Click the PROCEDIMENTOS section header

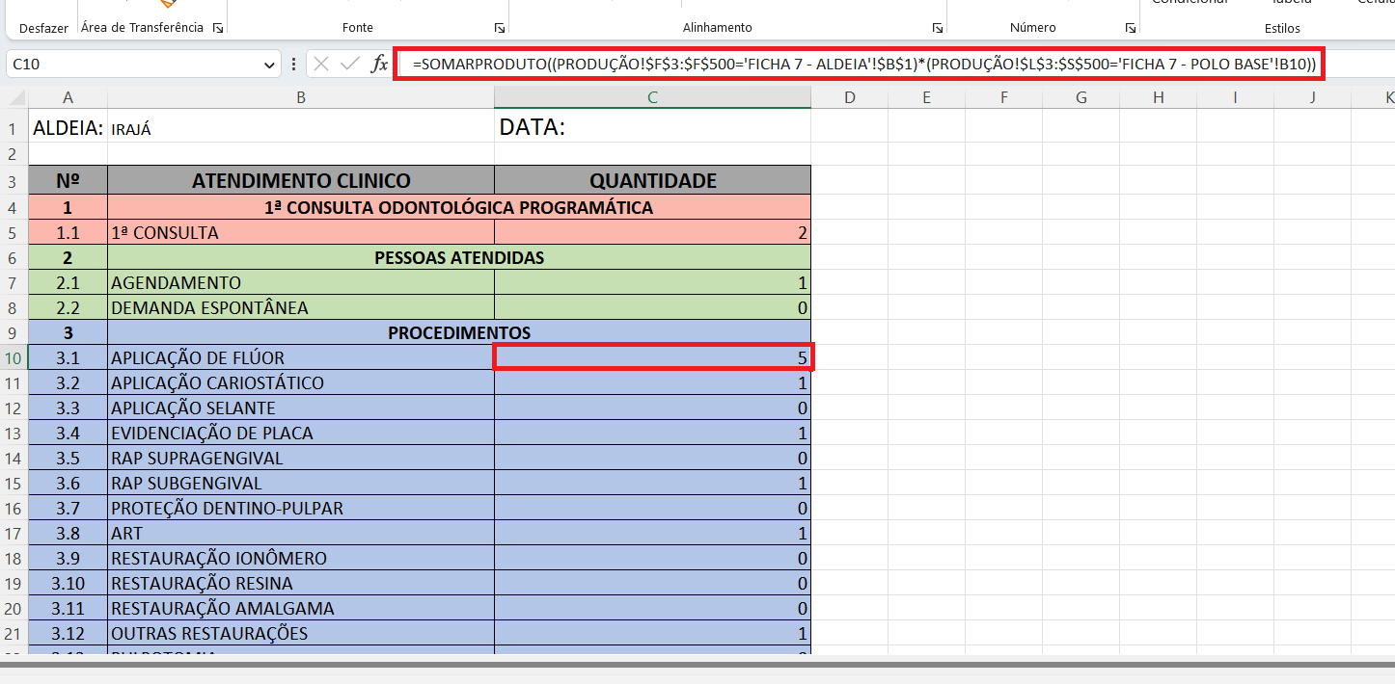click(459, 332)
